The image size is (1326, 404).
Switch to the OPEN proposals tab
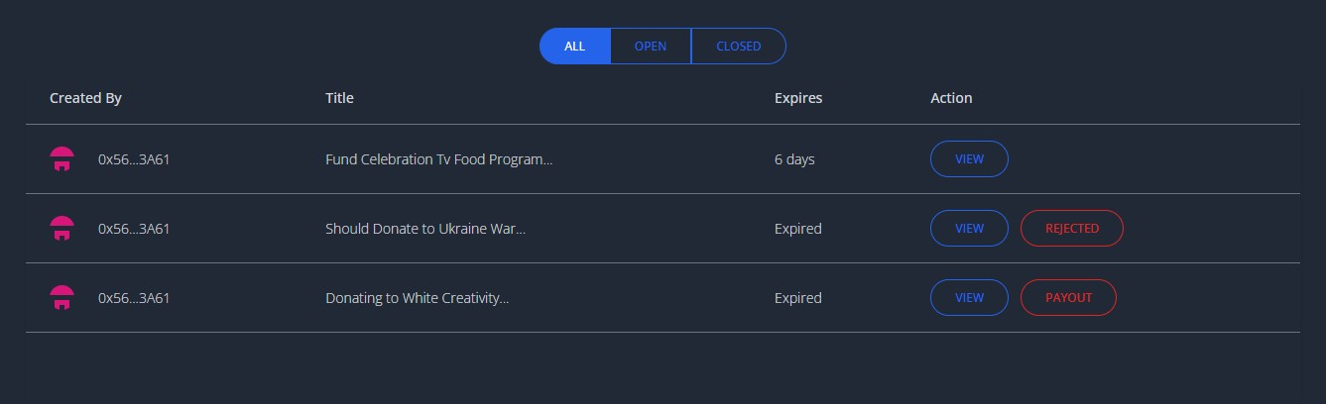651,47
